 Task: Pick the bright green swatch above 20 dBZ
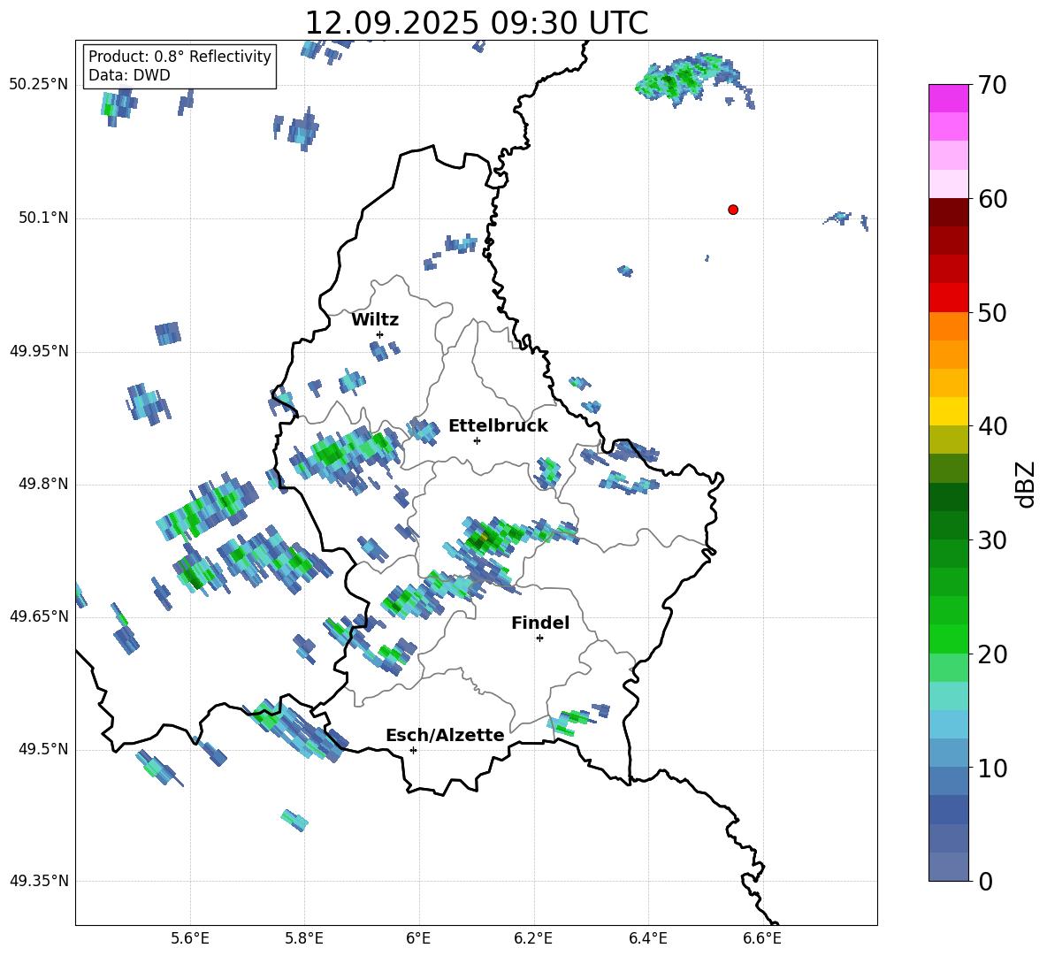(x=948, y=639)
